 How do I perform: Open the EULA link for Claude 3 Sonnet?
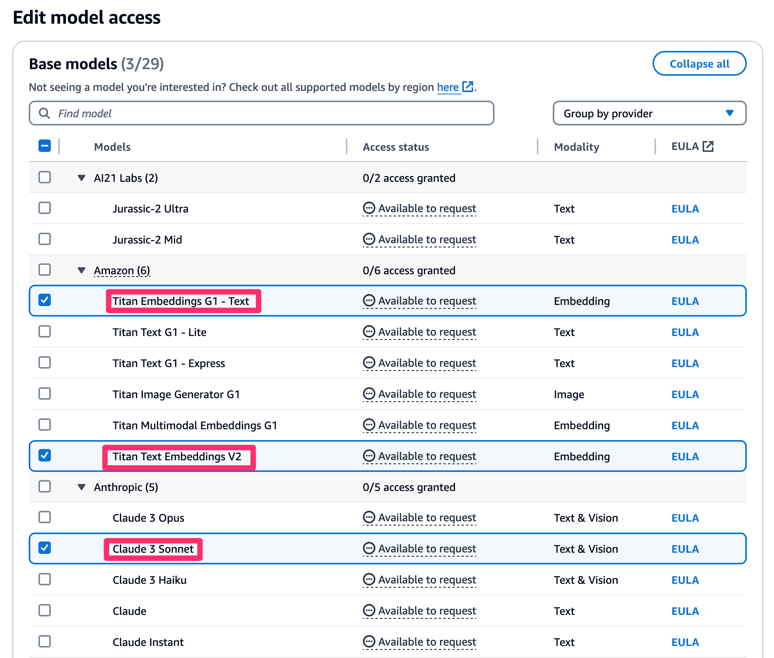(x=685, y=549)
